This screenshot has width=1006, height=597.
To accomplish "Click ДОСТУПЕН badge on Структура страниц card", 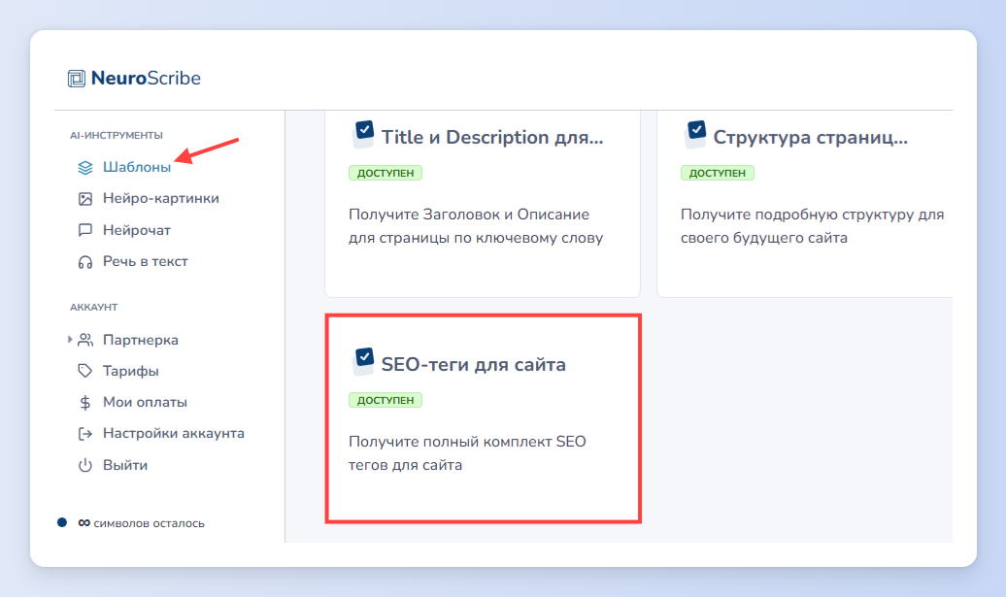I will coord(718,173).
